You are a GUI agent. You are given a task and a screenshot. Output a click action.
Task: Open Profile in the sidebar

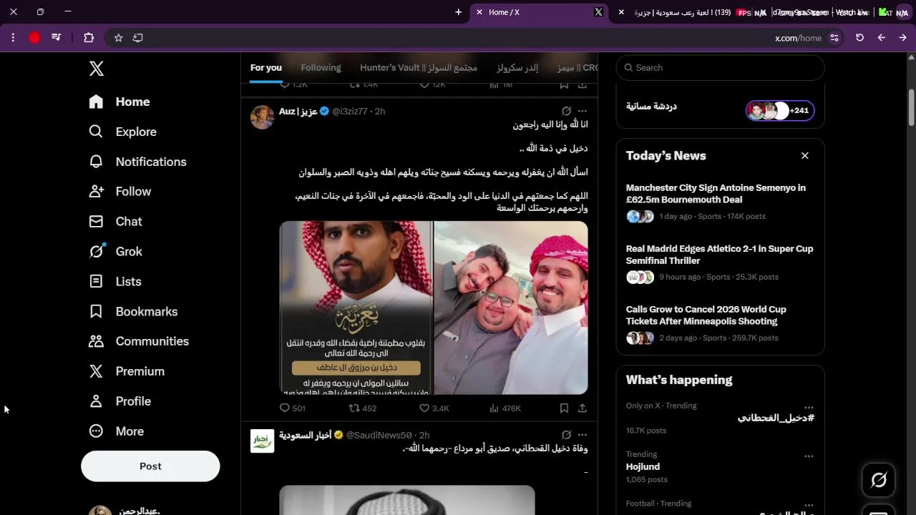[120, 401]
